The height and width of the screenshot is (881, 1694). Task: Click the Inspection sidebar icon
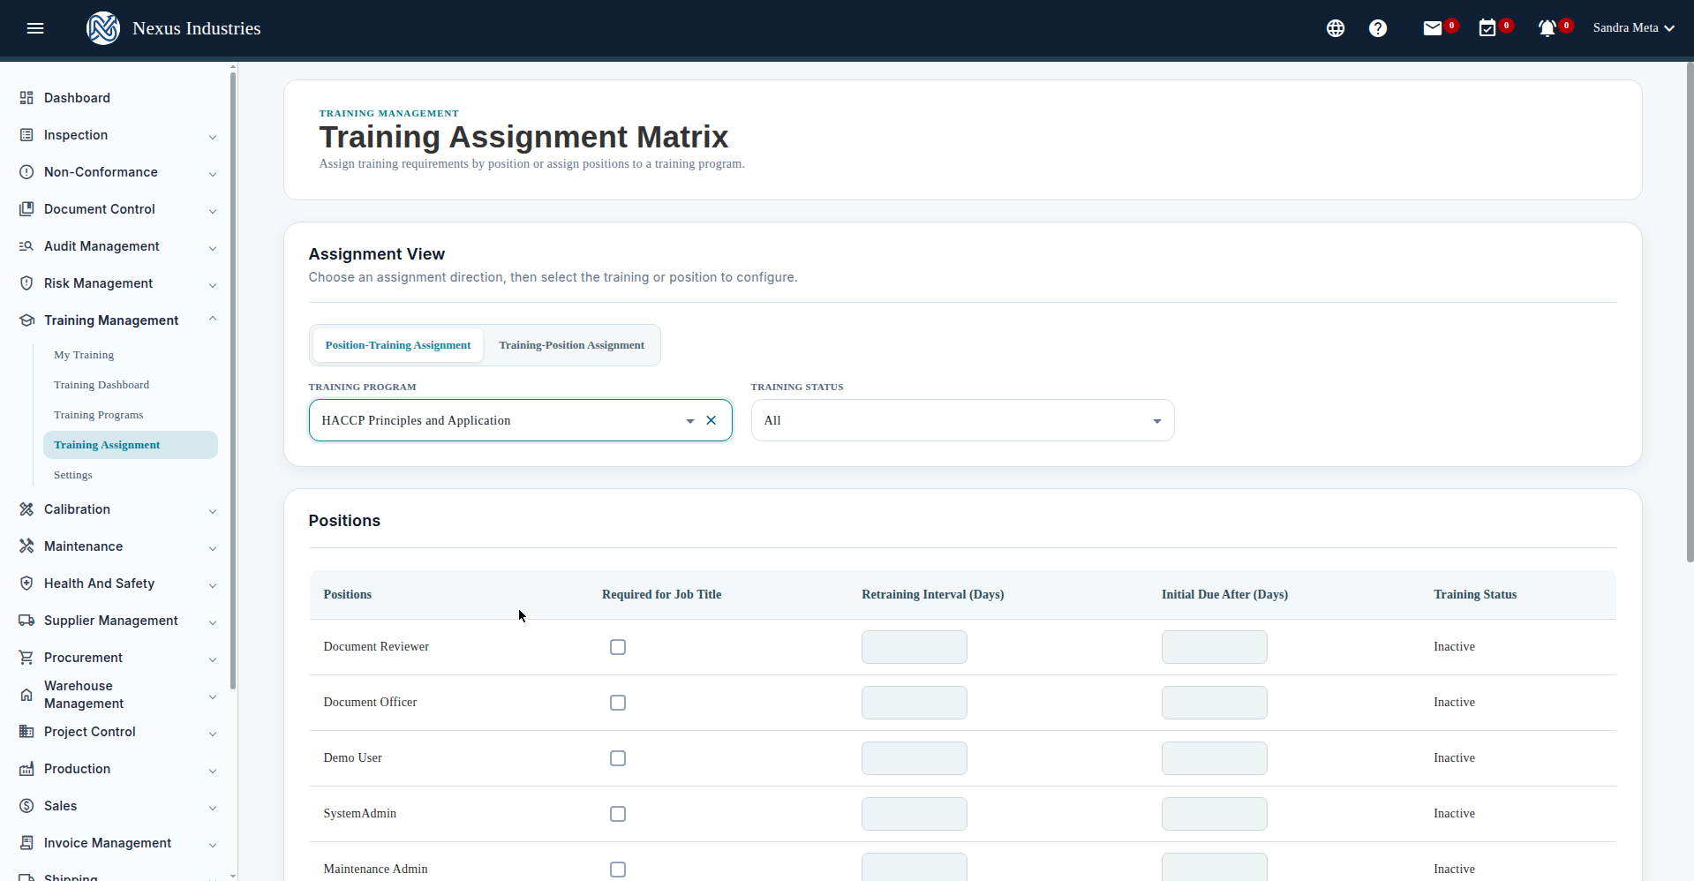[x=26, y=135]
